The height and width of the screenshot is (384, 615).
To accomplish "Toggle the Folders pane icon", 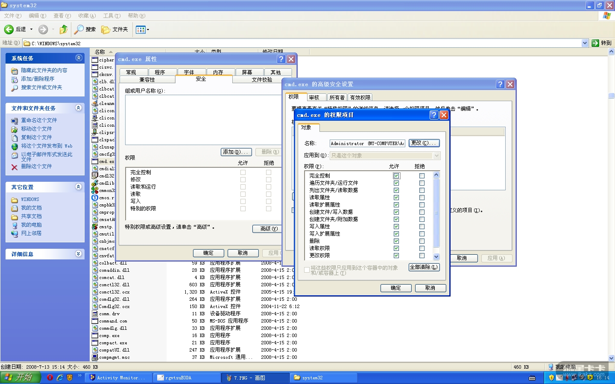I will pyautogui.click(x=105, y=29).
